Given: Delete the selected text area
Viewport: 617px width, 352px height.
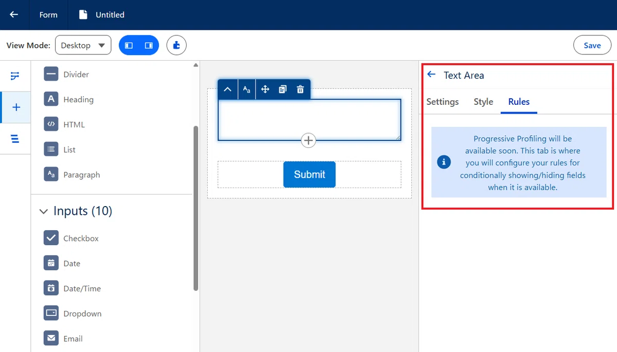Looking at the screenshot, I should point(300,89).
